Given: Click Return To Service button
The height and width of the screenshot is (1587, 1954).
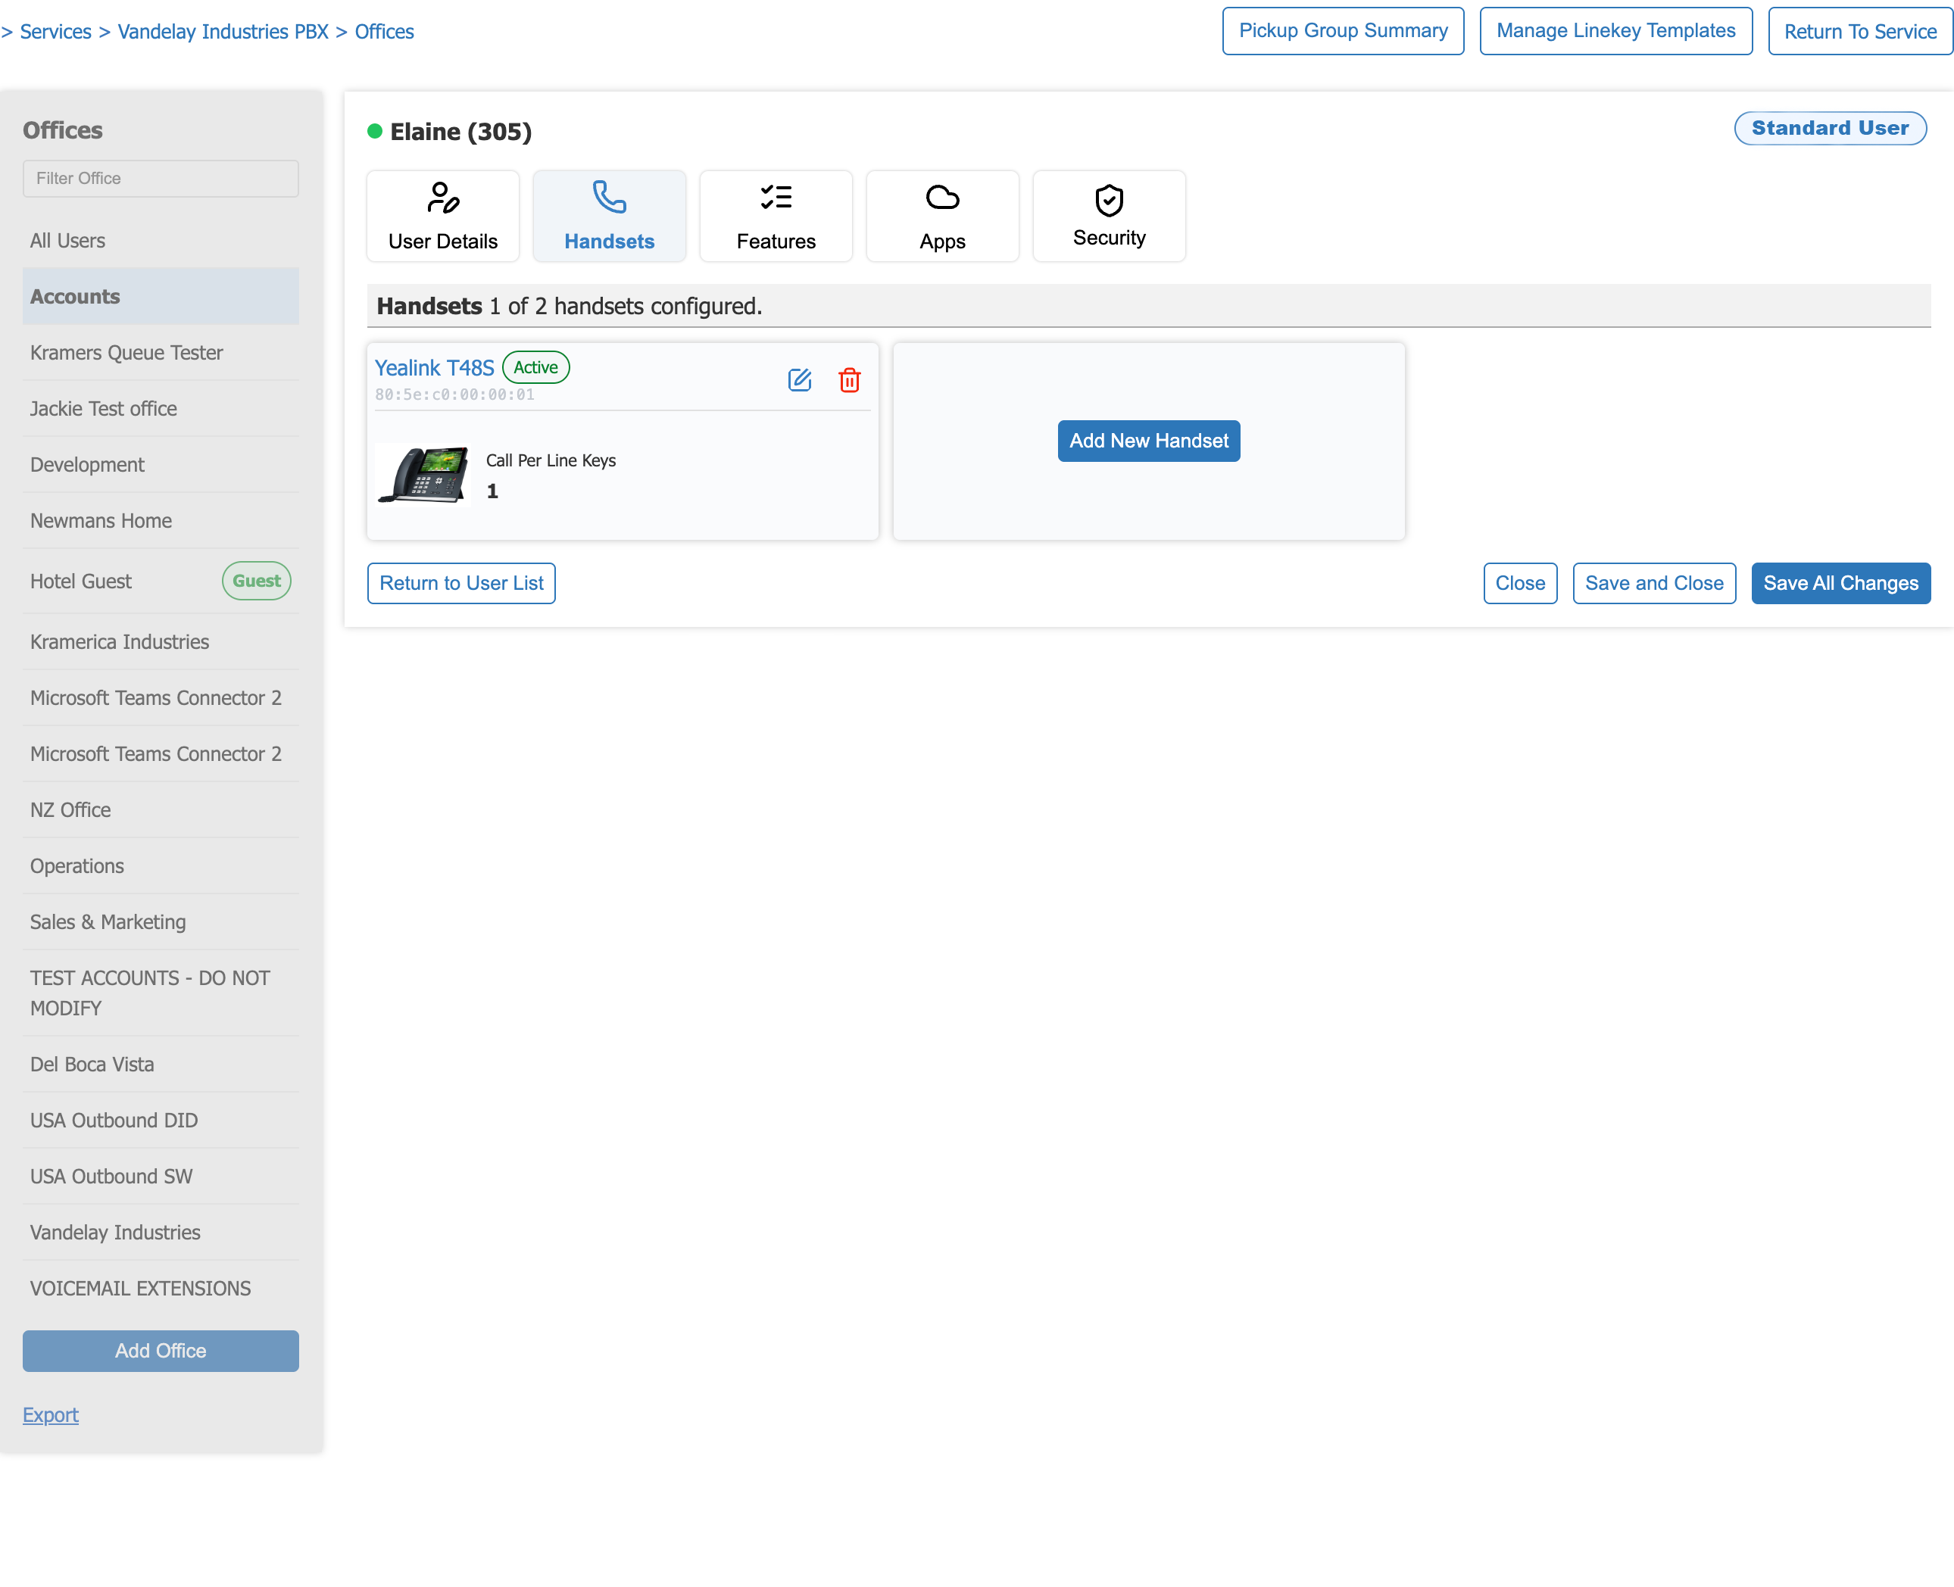Looking at the screenshot, I should [1860, 31].
